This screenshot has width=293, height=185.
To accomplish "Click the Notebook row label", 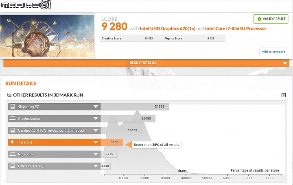I will pos(25,154).
